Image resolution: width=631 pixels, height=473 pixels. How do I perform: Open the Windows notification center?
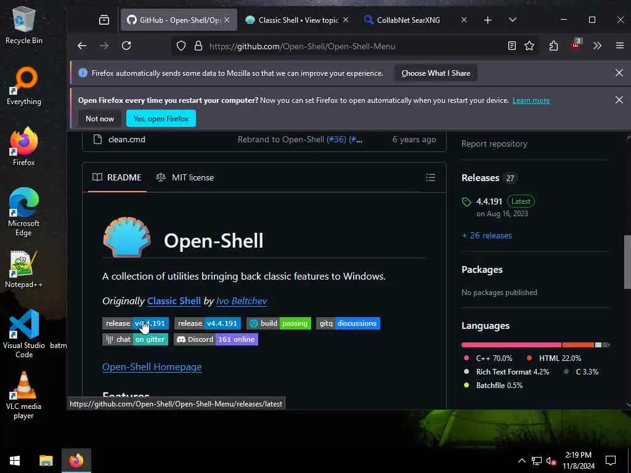pos(611,461)
